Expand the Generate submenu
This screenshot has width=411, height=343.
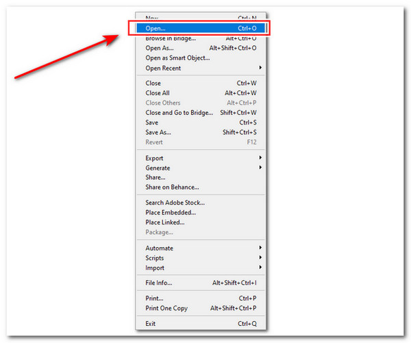pos(201,168)
